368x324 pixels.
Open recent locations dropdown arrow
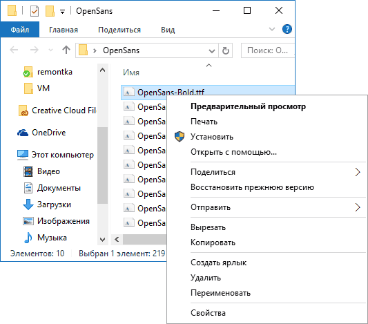point(50,50)
